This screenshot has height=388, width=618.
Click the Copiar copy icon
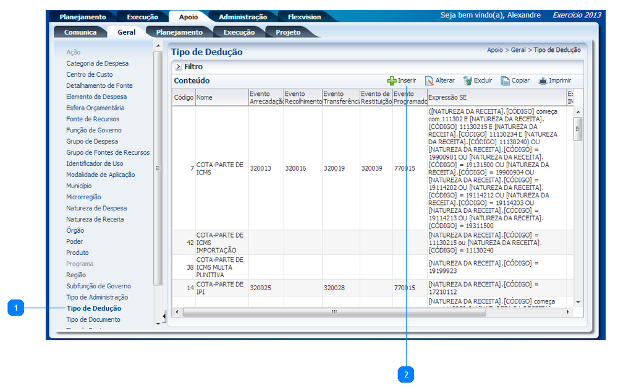coord(505,81)
